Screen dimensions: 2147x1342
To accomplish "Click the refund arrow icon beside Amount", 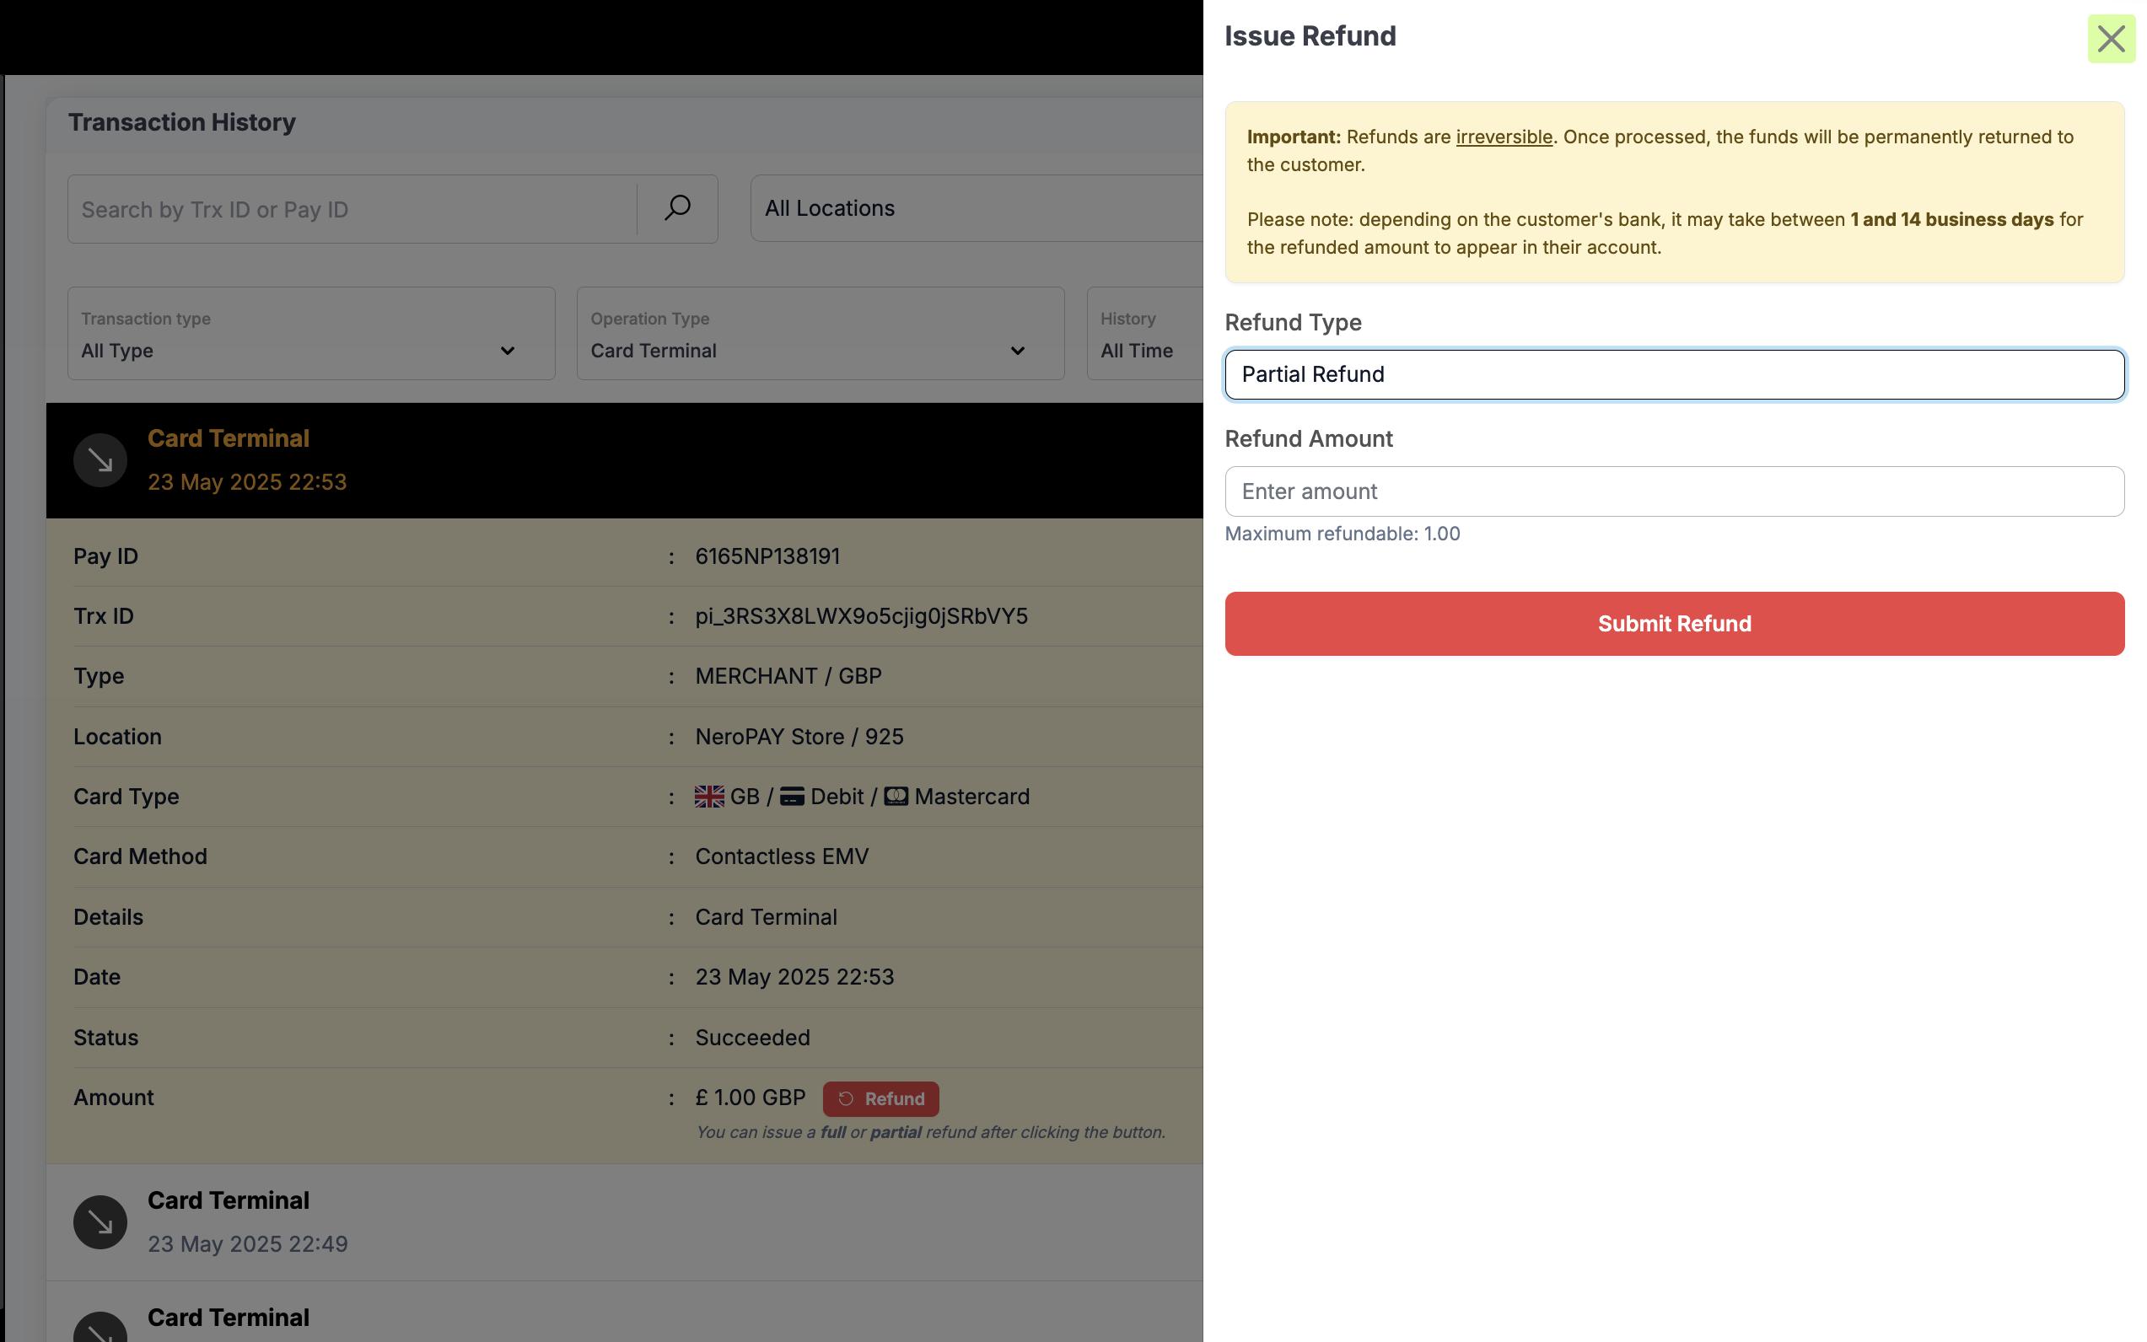I will 846,1099.
